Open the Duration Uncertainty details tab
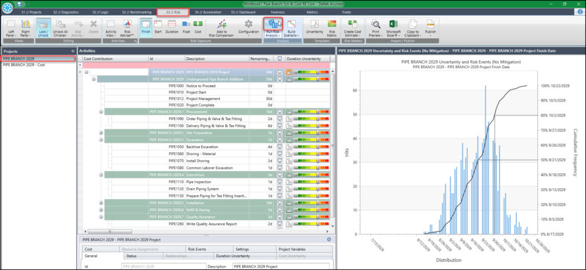The width and height of the screenshot is (586, 270). pyautogui.click(x=245, y=256)
